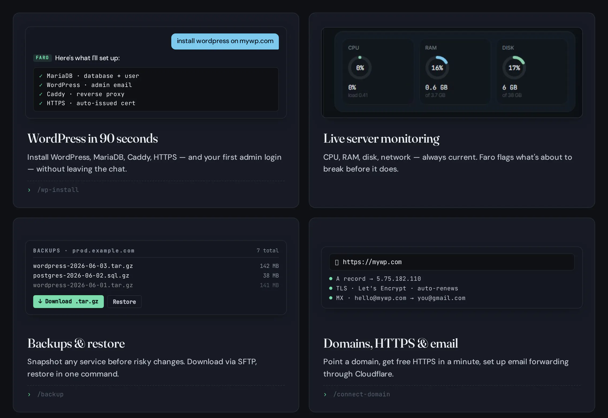Click the checkmark beside HTTPS auto-issued cert
The width and height of the screenshot is (608, 418).
(41, 104)
